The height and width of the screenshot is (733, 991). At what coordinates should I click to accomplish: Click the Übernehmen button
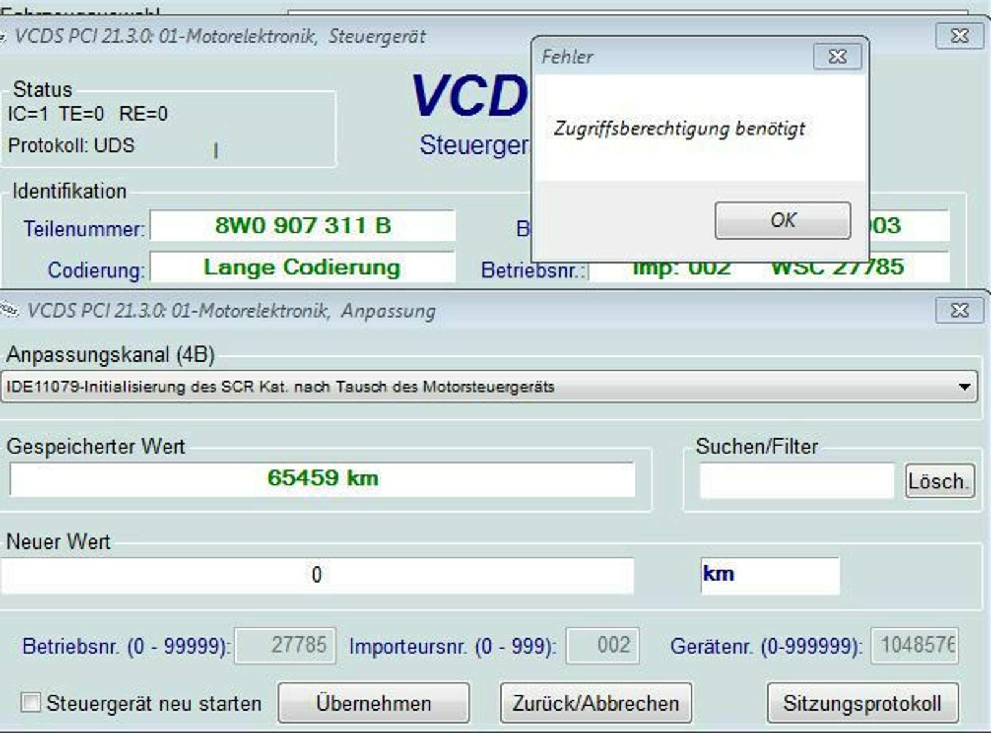click(374, 703)
